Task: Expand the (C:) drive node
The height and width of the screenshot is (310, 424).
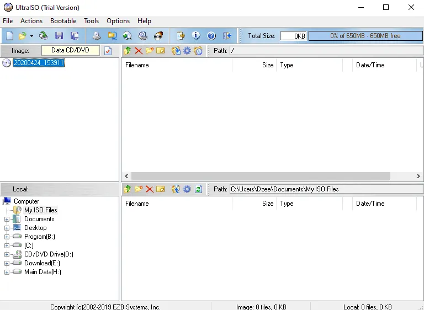Action: (7, 245)
